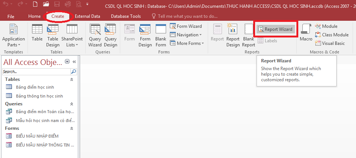Open the Customize Quick Access Toolbar dropdown
Viewport: 356px width, 158px height.
[88, 4]
